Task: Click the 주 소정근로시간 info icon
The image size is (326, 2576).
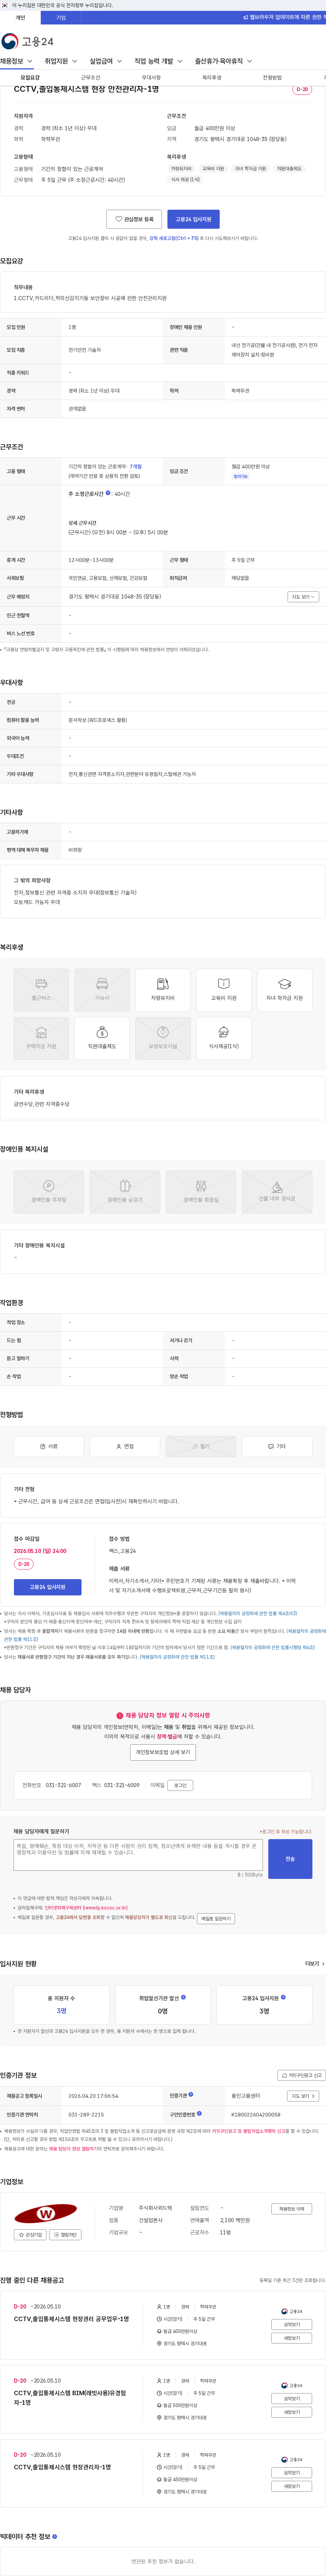Action: (x=108, y=493)
